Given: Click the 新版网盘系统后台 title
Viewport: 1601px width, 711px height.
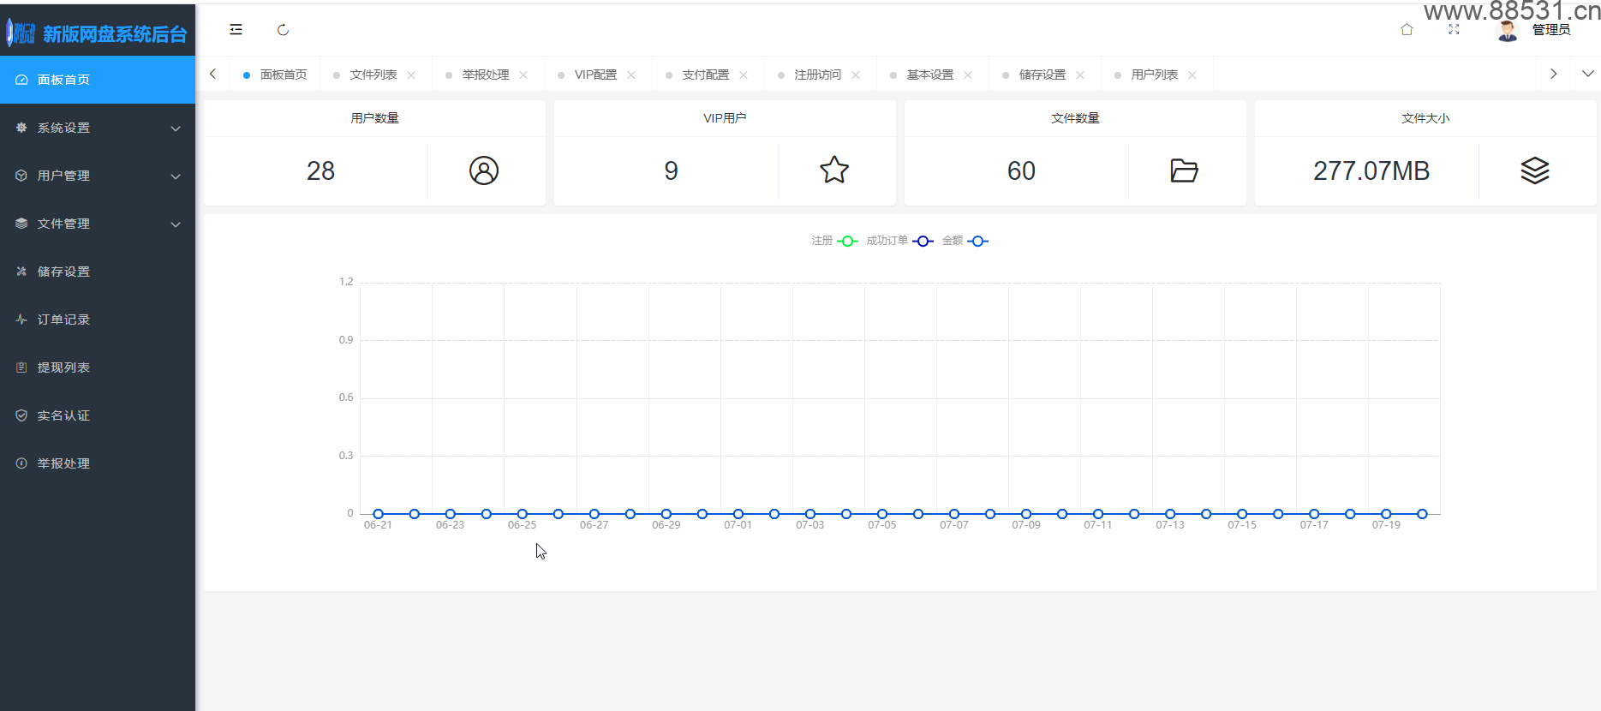Looking at the screenshot, I should coord(115,33).
